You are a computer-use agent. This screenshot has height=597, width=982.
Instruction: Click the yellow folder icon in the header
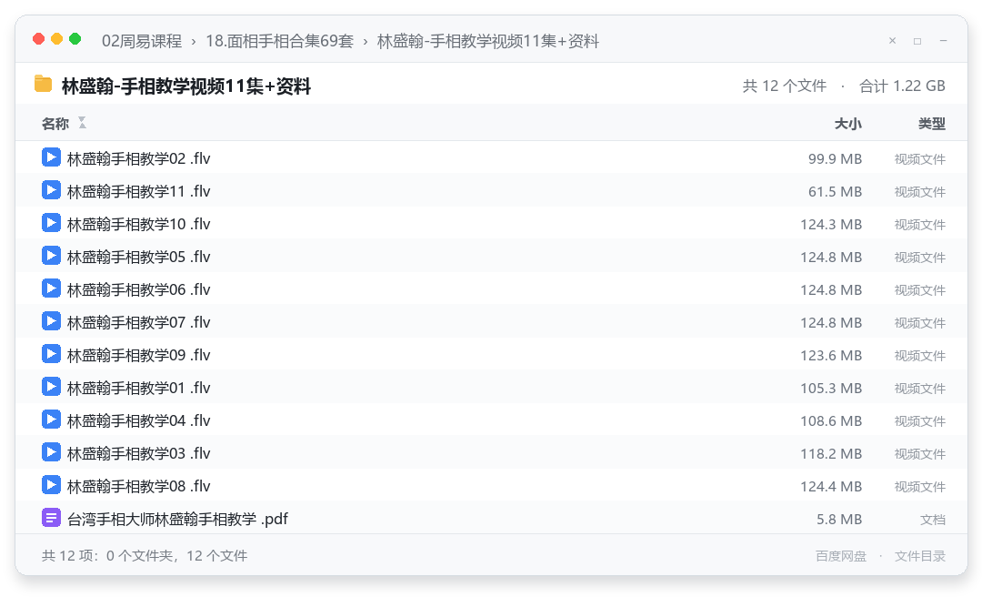coord(44,84)
